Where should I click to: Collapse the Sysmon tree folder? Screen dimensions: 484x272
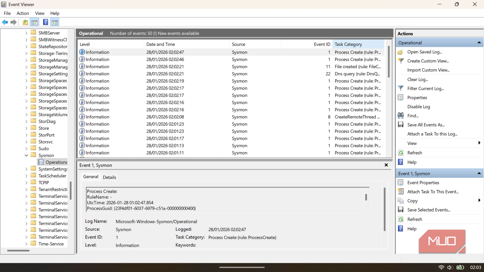(26, 155)
